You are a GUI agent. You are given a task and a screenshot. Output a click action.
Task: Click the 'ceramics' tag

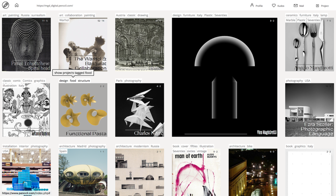point(292,15)
